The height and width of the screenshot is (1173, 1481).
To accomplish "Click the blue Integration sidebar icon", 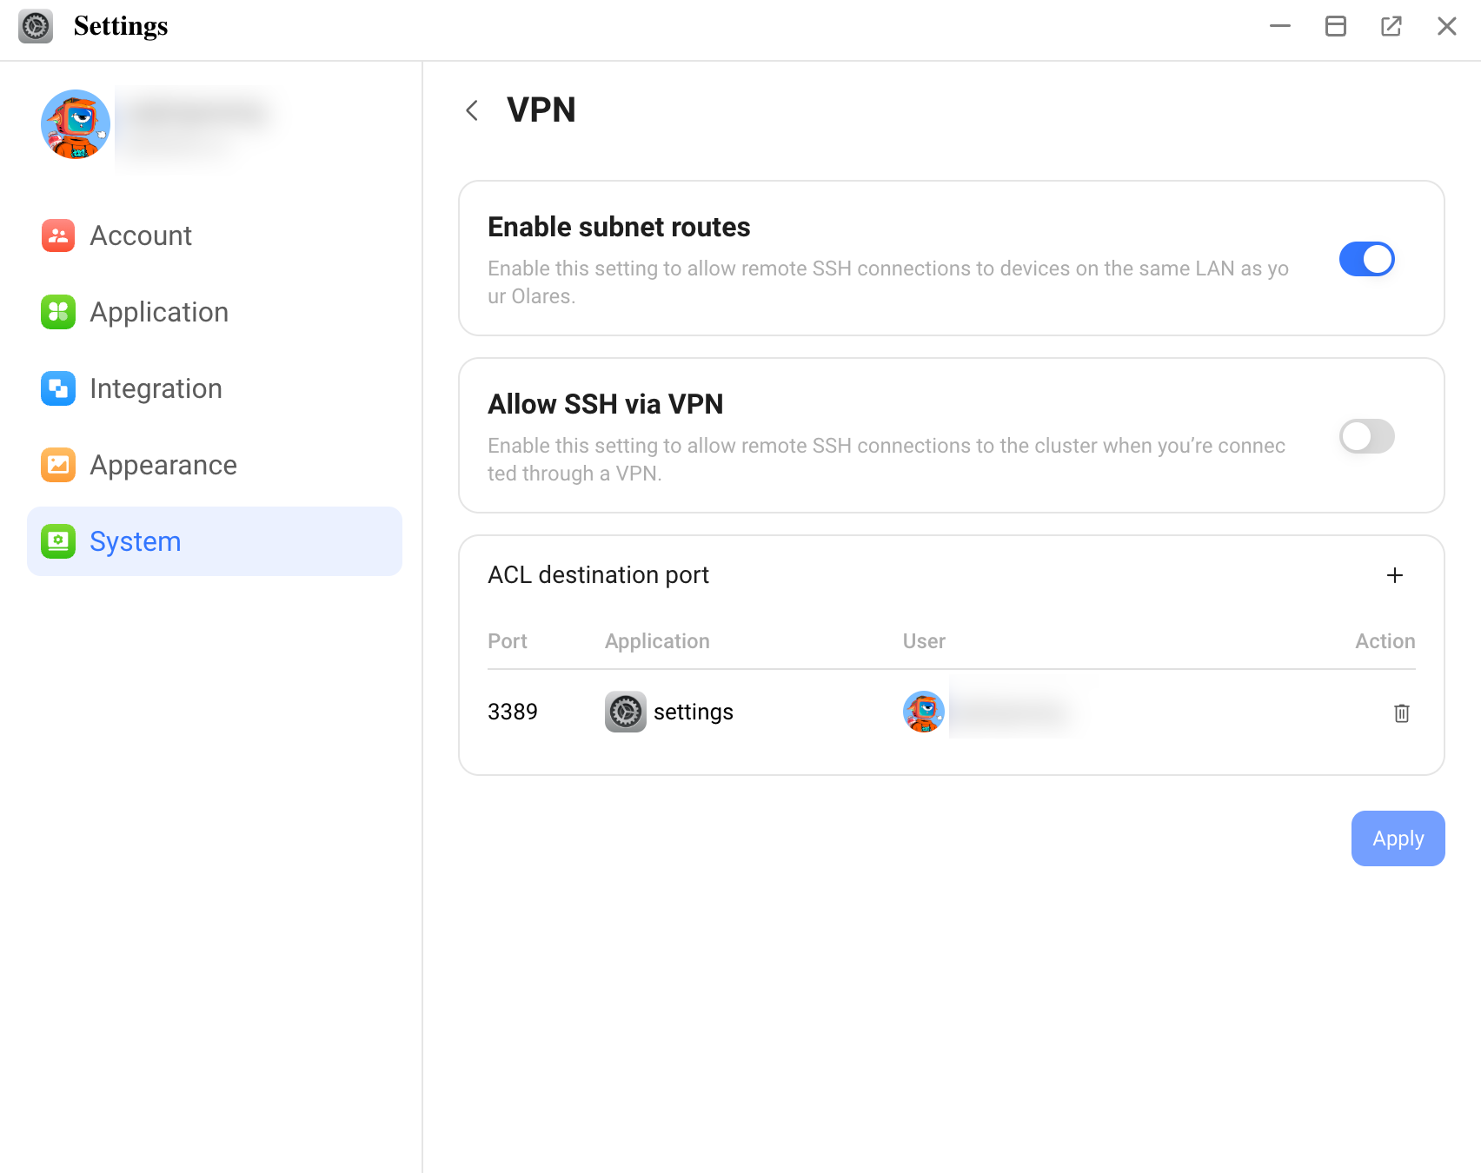I will click(58, 388).
